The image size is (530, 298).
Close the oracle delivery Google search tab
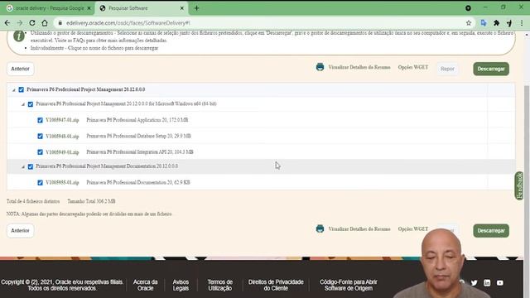coord(89,8)
